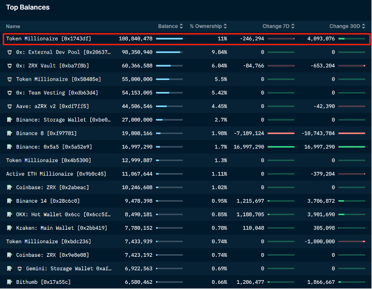Click the building icon beside Binance: Storage Wallet
The width and height of the screenshot is (372, 289).
(9, 120)
